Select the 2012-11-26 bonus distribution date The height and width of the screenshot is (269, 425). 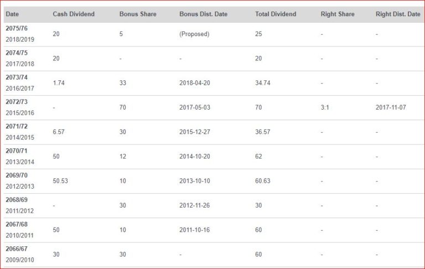click(195, 205)
